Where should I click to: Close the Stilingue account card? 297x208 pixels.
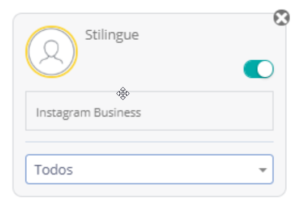(x=282, y=18)
